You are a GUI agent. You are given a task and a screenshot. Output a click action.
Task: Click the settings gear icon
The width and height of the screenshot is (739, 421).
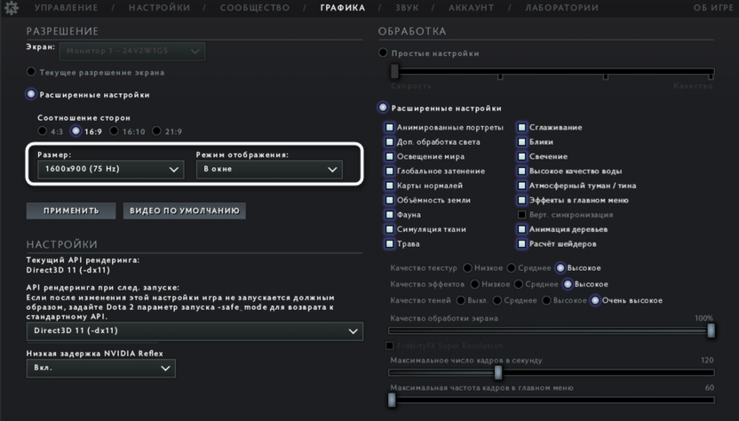tap(12, 8)
